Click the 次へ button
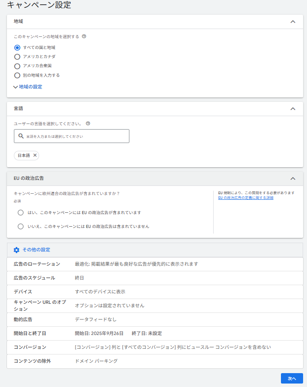Image resolution: width=307 pixels, height=387 pixels. pyautogui.click(x=292, y=378)
